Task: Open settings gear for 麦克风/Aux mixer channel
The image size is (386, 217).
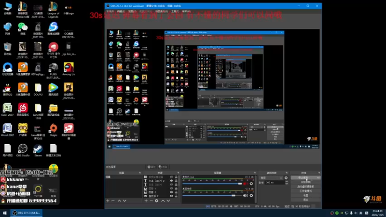Action: (x=251, y=184)
